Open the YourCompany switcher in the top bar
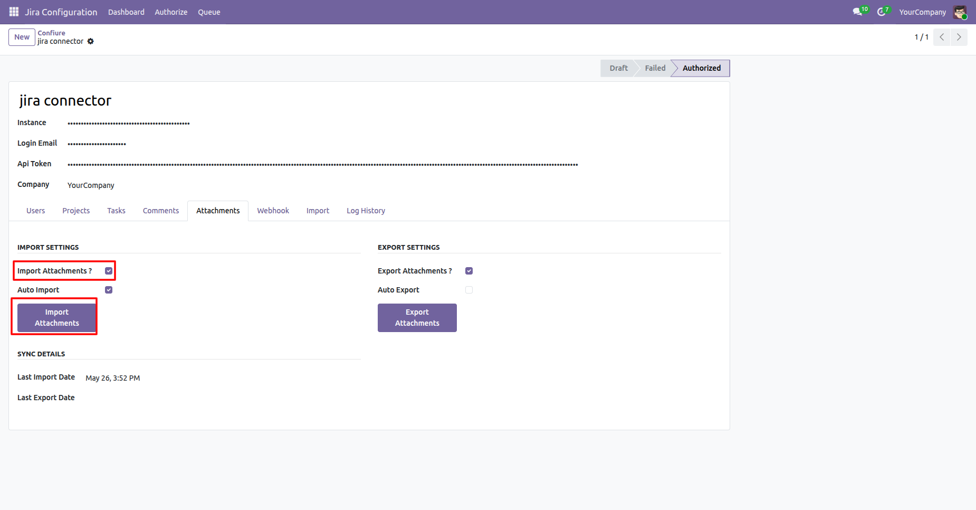This screenshot has height=510, width=976. click(923, 12)
